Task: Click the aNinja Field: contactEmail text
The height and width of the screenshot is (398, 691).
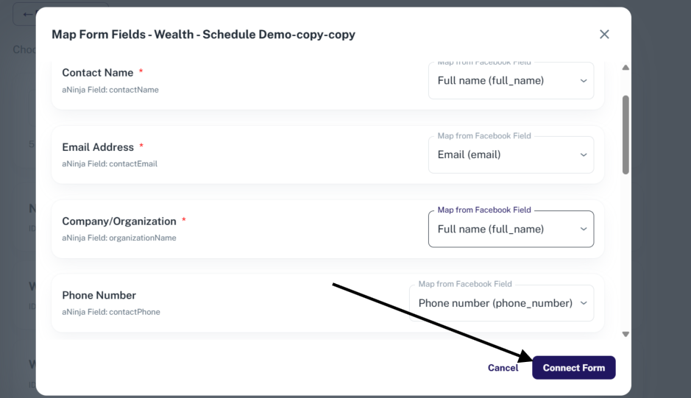Action: (110, 164)
